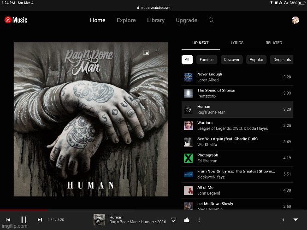Click the headphones icon in status bar
Viewport: 307px width, 230px height.
[x=286, y=3]
